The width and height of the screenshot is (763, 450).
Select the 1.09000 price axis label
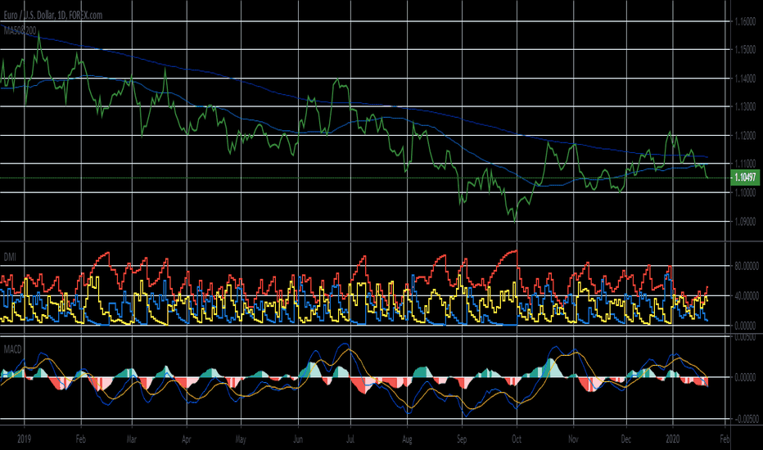tap(744, 222)
